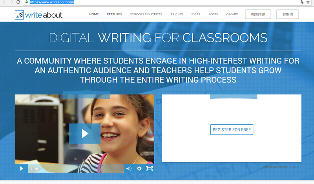314x184 pixels.
Task: Click the Write About logo
Action: point(38,15)
